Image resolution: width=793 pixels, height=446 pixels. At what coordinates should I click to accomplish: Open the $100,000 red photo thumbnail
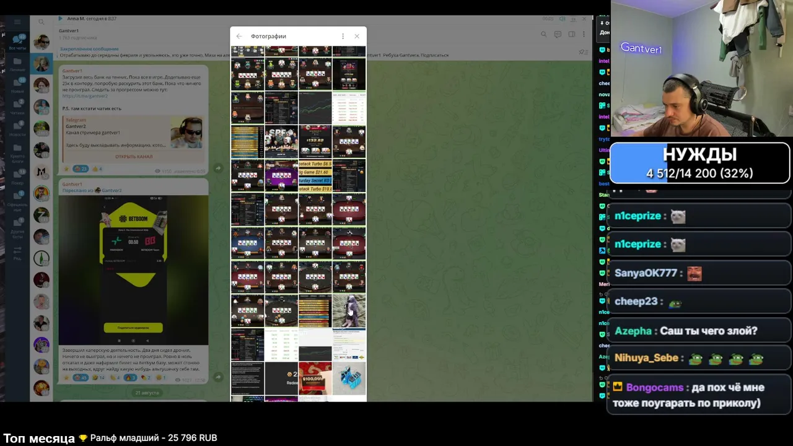[x=315, y=378]
